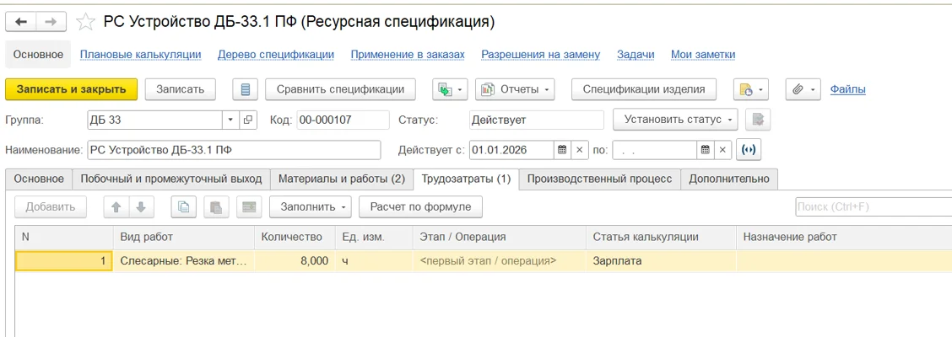Screen dimensions: 952x337
Task: Open the Задачи link
Action: (635, 55)
